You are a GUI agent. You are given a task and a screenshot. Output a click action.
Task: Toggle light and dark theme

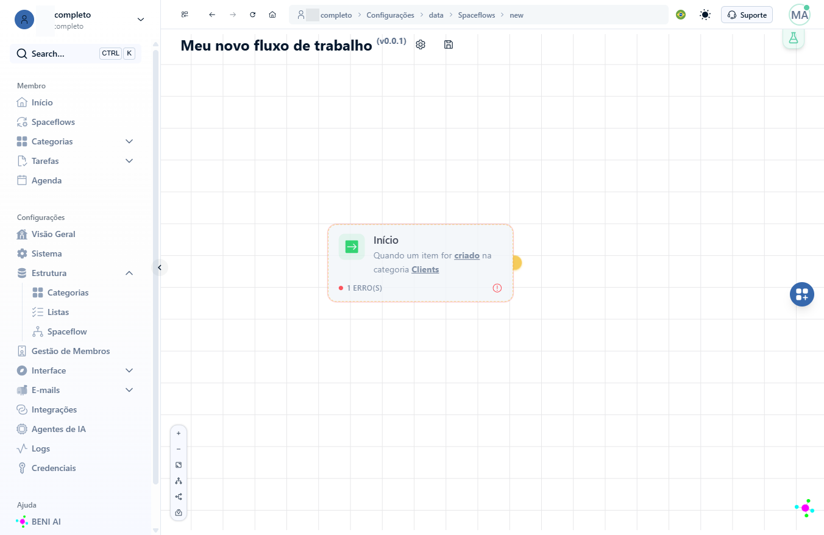[705, 15]
